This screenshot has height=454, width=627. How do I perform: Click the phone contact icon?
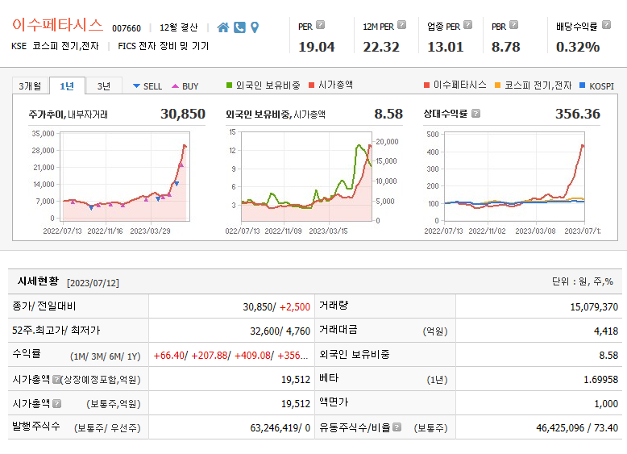pos(239,27)
